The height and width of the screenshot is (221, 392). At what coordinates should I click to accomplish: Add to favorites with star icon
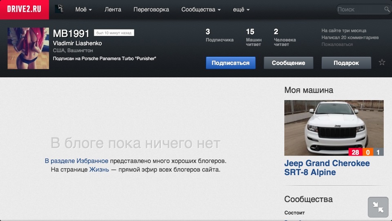point(382,62)
